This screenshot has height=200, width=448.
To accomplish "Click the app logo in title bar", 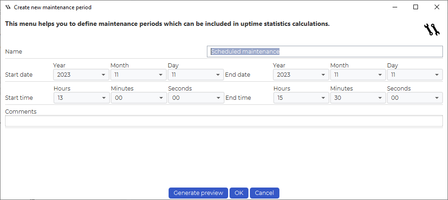I will pos(8,7).
